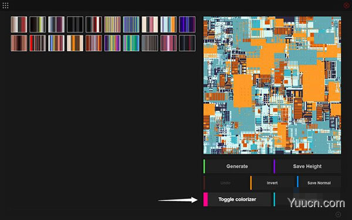This screenshot has width=352, height=220.
Task: Pick the deep blue and violet gradient swatch
Action: point(187,24)
